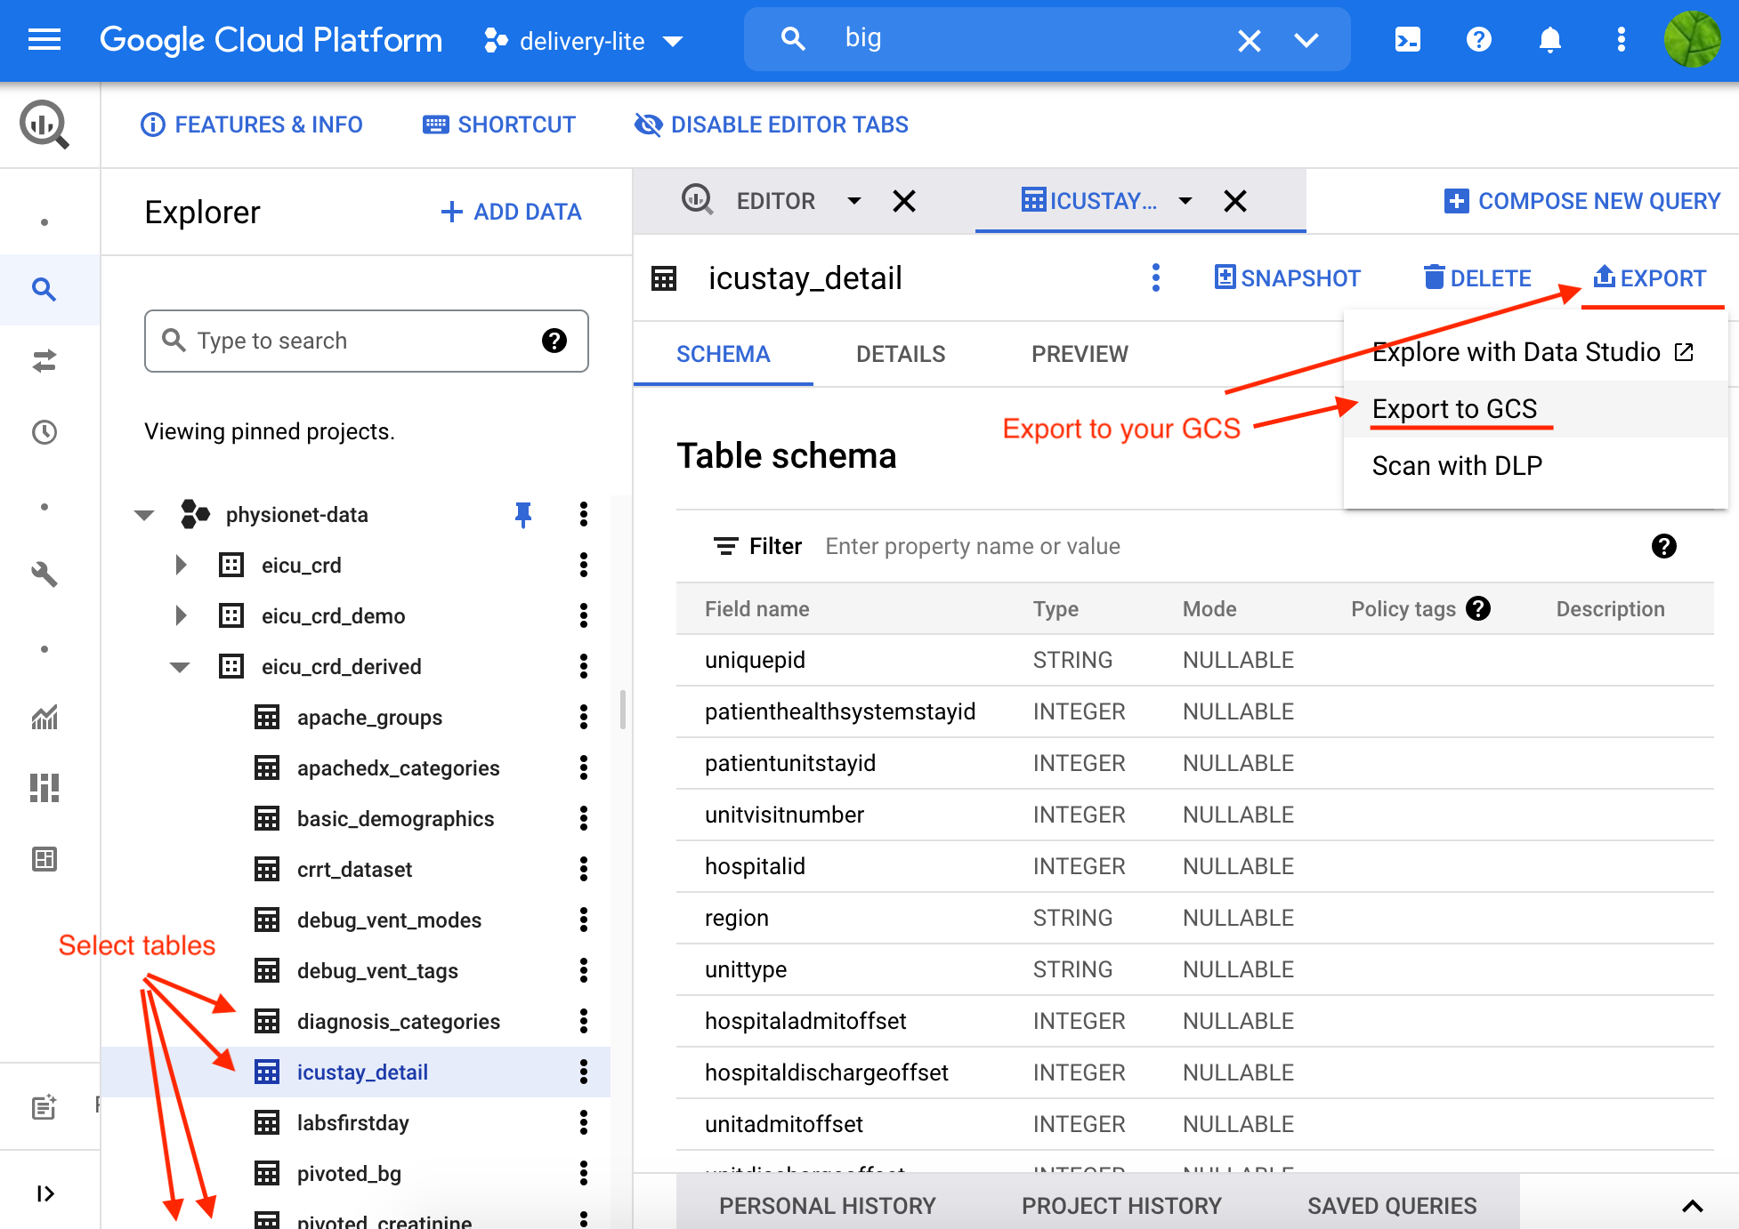Open actions menu for physionet-data

584,514
